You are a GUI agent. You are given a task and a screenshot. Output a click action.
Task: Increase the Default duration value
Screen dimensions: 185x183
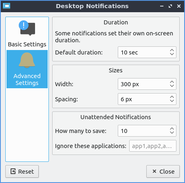[172, 50]
